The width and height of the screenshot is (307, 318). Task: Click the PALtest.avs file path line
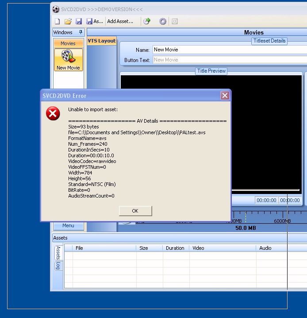tap(137, 132)
